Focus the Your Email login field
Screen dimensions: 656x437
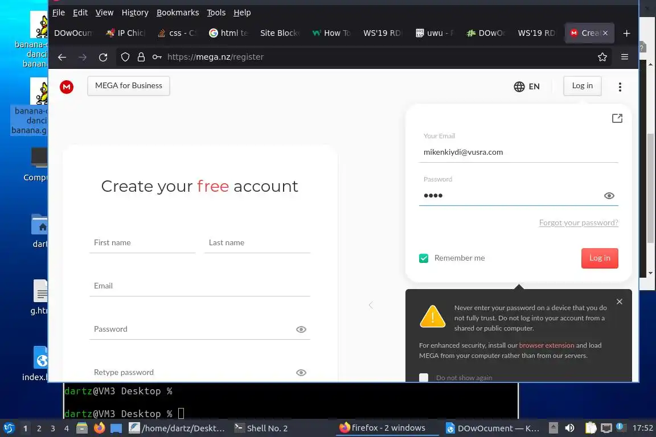point(518,152)
